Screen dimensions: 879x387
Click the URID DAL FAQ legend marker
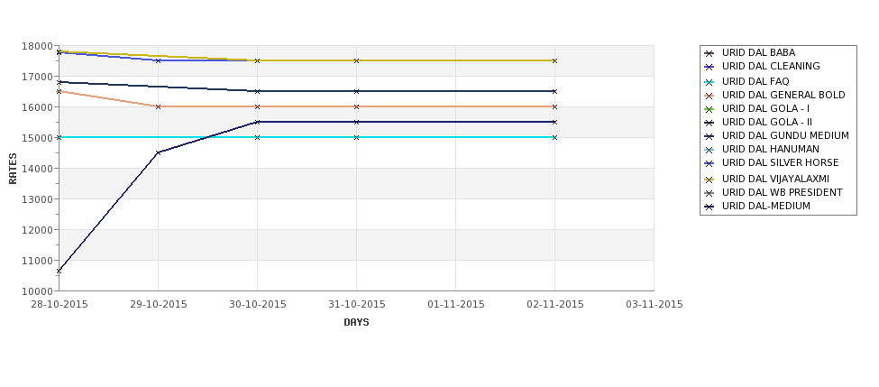(710, 82)
